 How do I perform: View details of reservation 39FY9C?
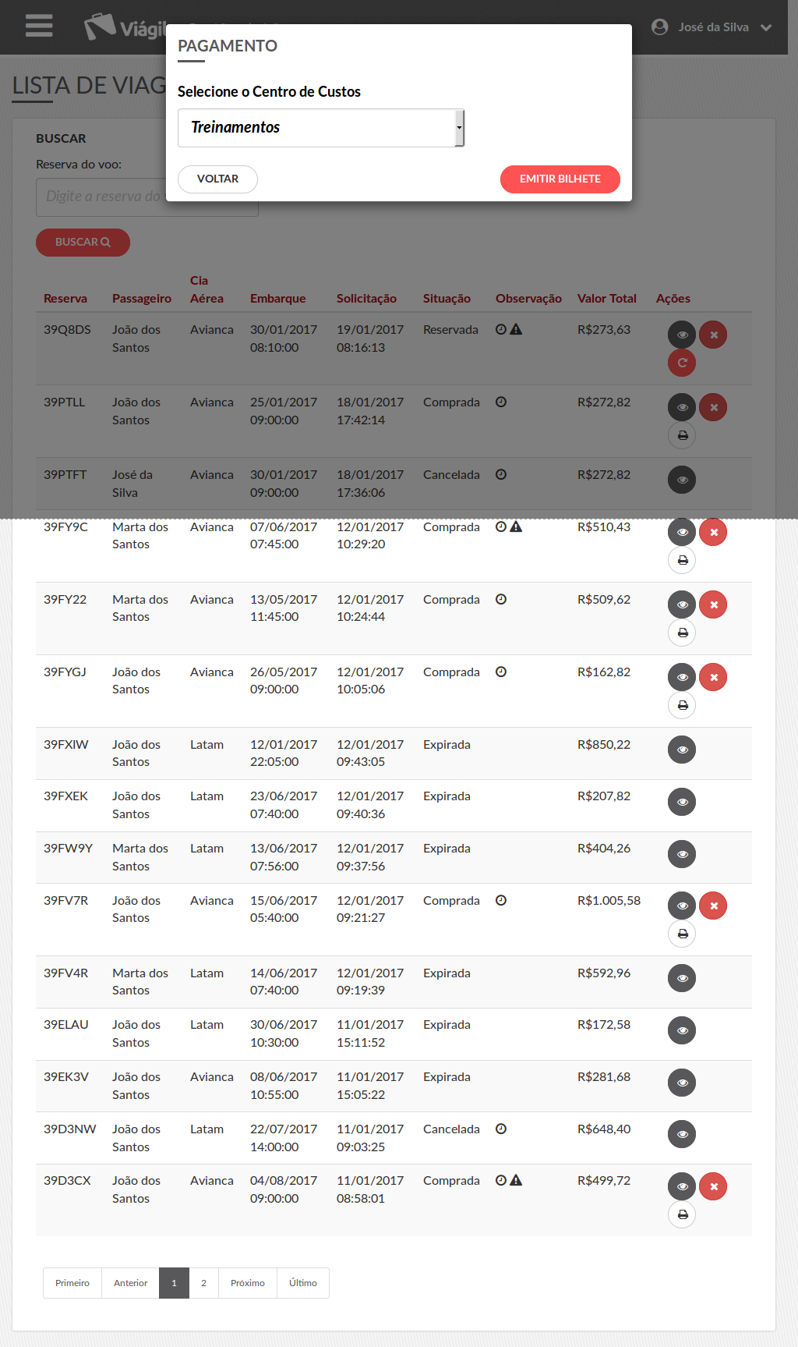[x=682, y=532]
